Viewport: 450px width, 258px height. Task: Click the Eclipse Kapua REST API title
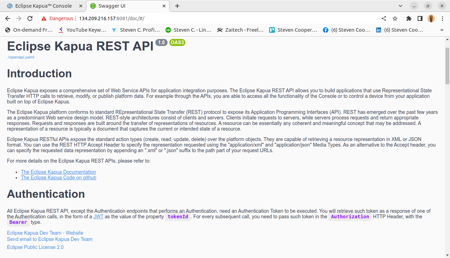tap(80, 47)
